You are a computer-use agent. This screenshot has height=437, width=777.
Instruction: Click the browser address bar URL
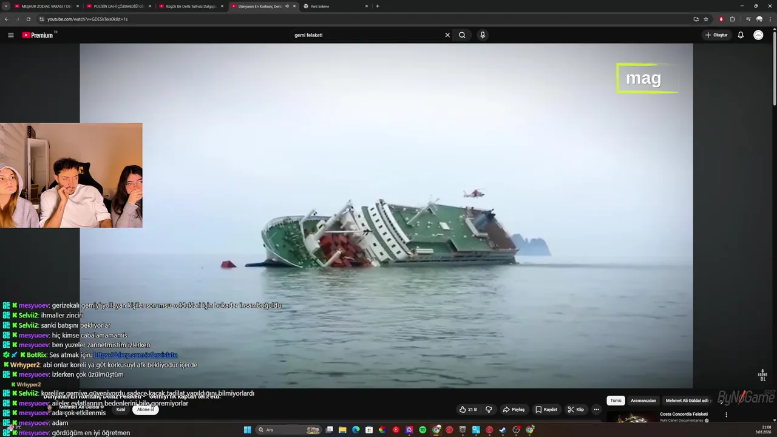click(x=87, y=19)
